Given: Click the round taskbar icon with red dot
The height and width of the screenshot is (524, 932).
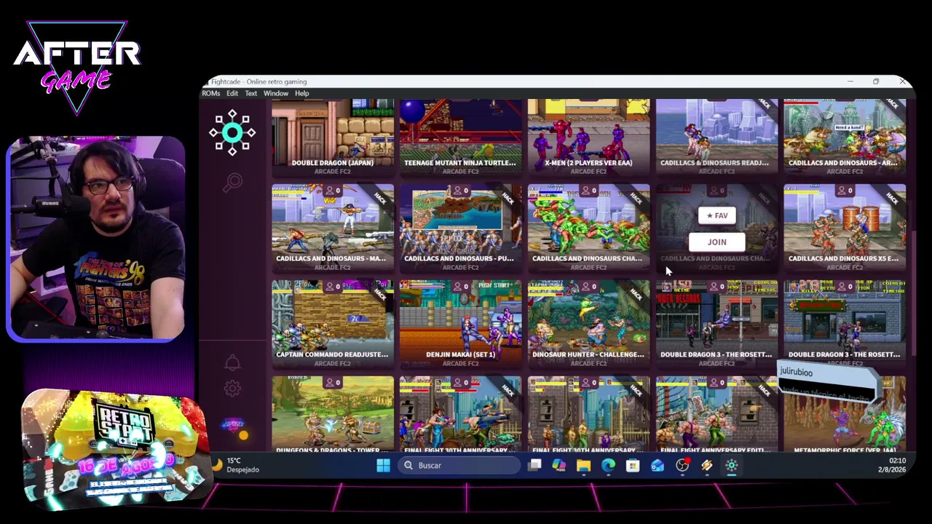Looking at the screenshot, I should [682, 466].
